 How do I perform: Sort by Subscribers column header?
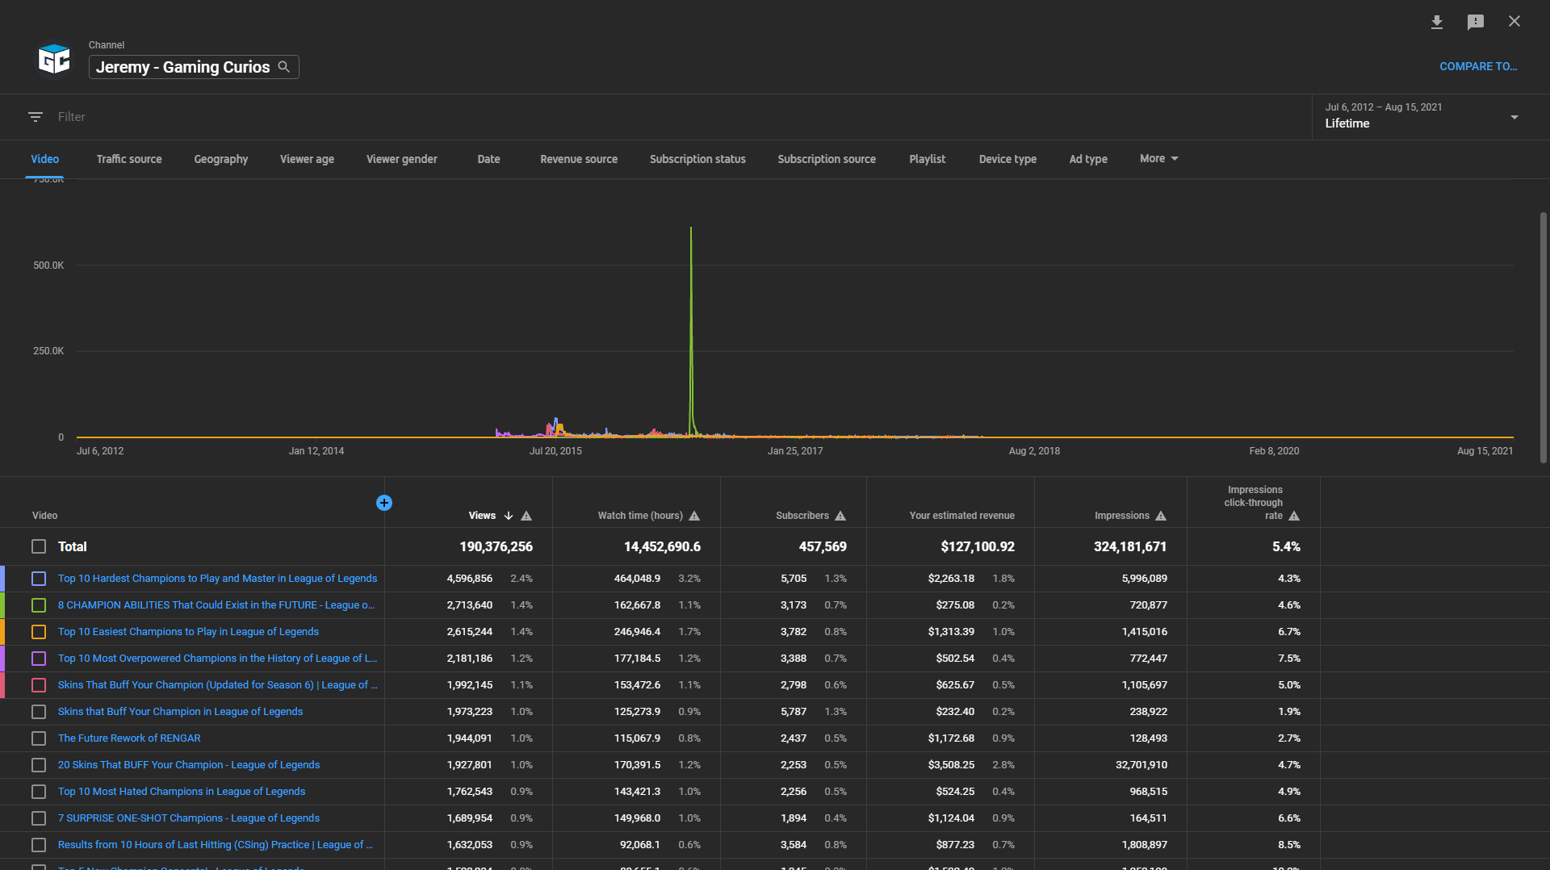(x=802, y=516)
